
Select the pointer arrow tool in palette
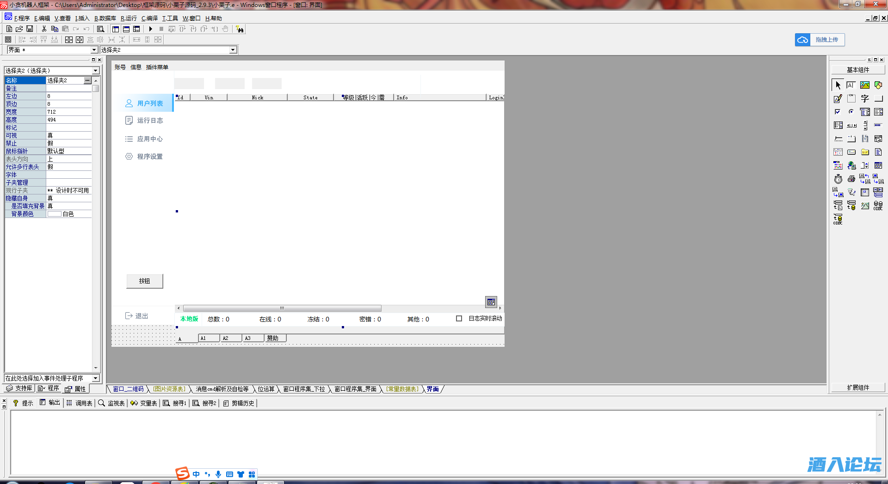tap(838, 85)
